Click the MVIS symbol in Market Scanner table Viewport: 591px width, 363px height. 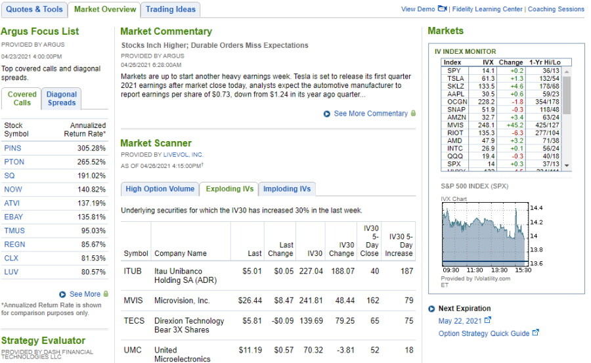pyautogui.click(x=133, y=301)
